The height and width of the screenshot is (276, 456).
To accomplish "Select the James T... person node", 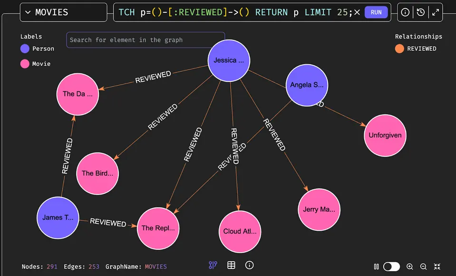I will coord(58,218).
